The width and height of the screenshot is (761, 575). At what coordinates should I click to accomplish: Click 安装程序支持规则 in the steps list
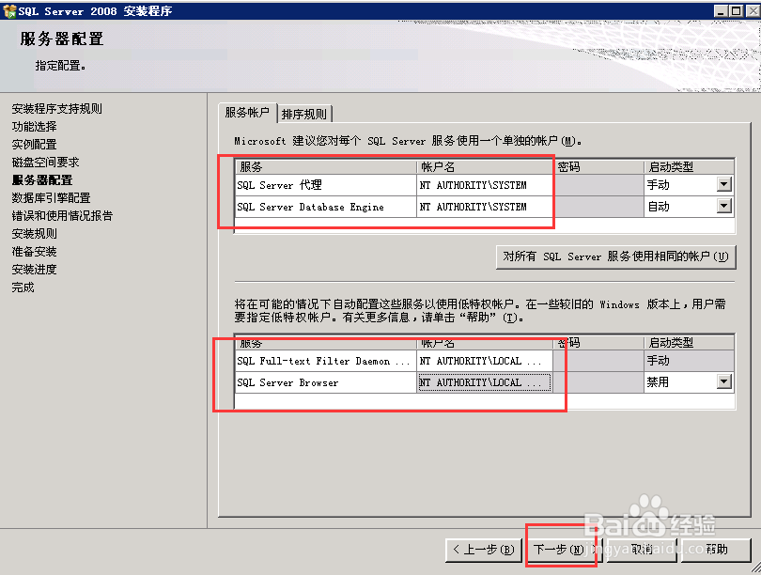(x=56, y=109)
